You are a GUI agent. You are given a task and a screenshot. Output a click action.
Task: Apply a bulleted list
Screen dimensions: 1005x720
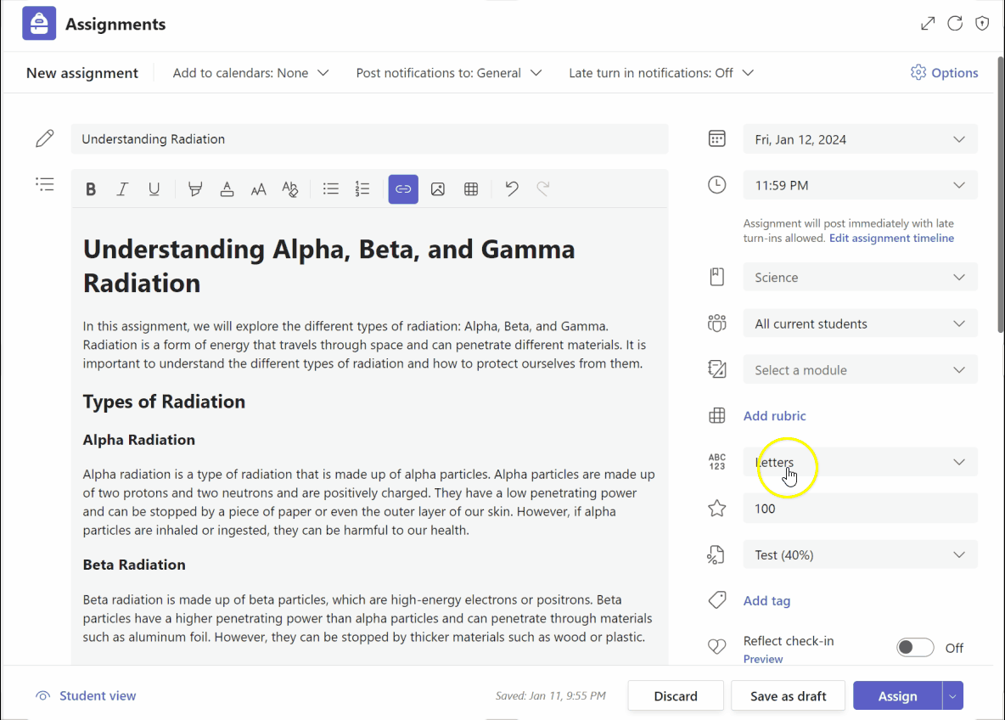[x=330, y=188]
